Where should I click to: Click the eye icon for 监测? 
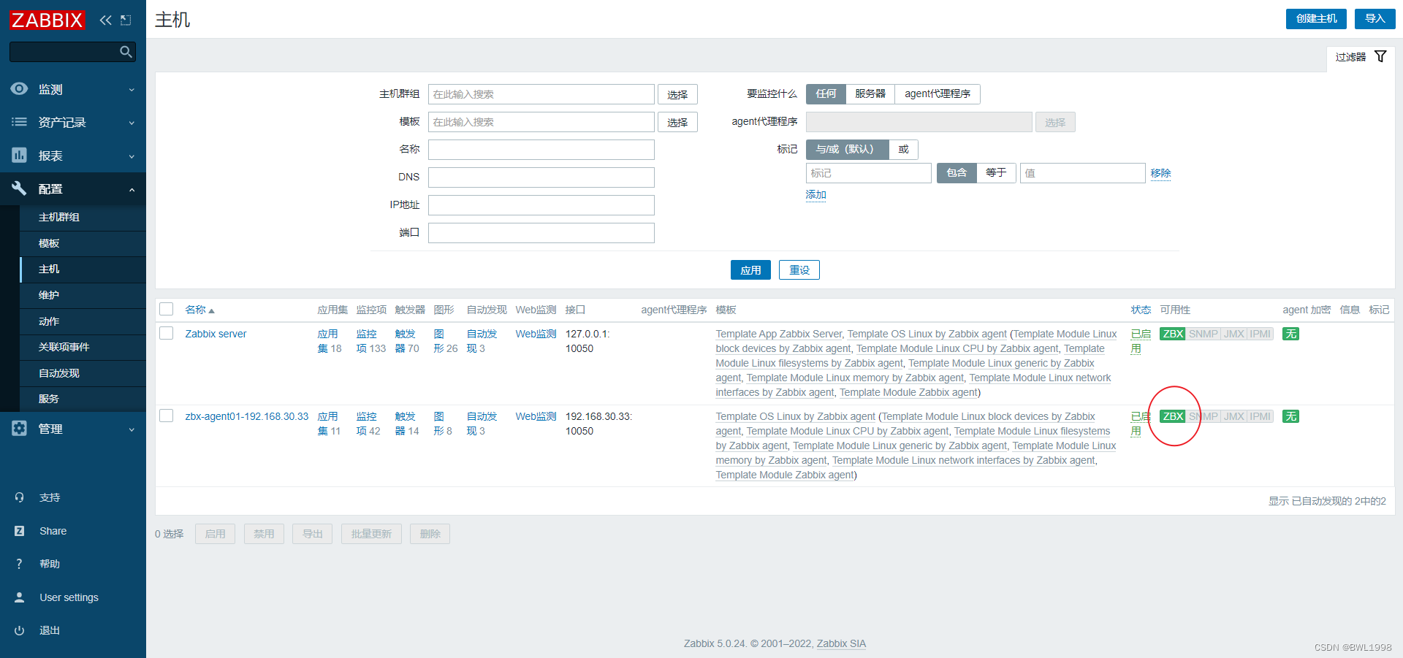20,89
